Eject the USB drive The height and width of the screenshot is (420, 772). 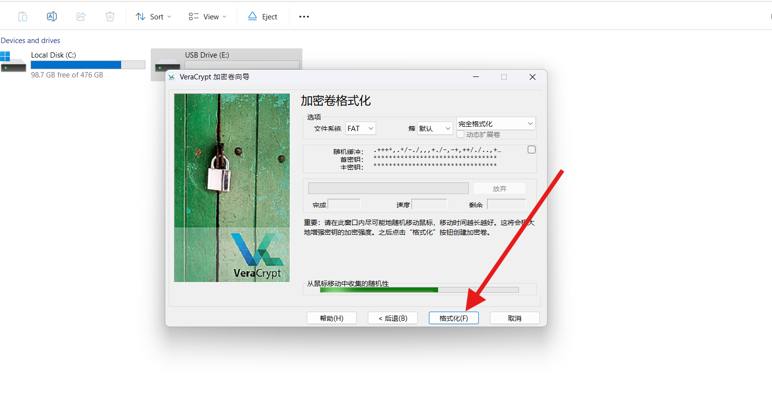click(x=263, y=16)
